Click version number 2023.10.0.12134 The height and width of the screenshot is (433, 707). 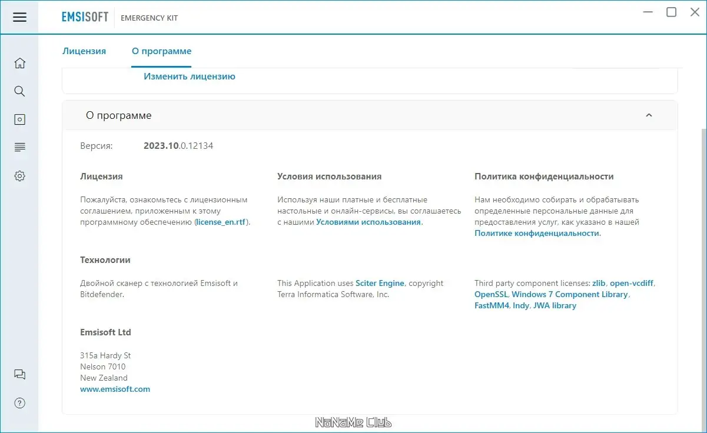click(x=178, y=146)
